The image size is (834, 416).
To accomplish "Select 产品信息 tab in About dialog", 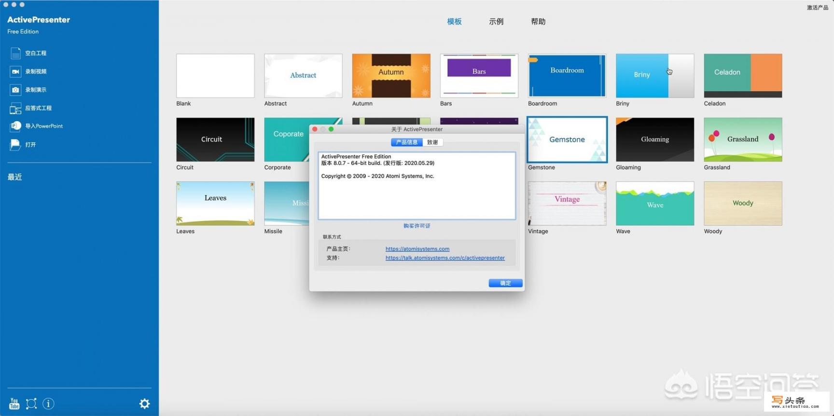I will tap(406, 142).
